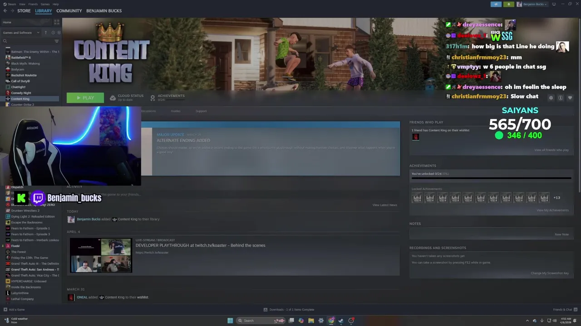Image resolution: width=581 pixels, height=326 pixels.
Task: Toggle the favorite heart for Content King
Action: (570, 98)
